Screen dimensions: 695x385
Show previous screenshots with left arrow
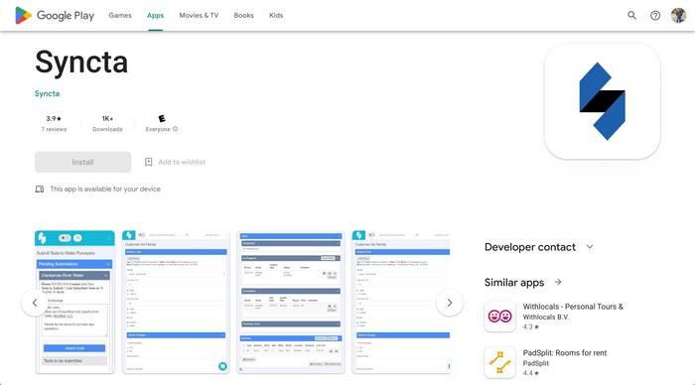pos(35,303)
